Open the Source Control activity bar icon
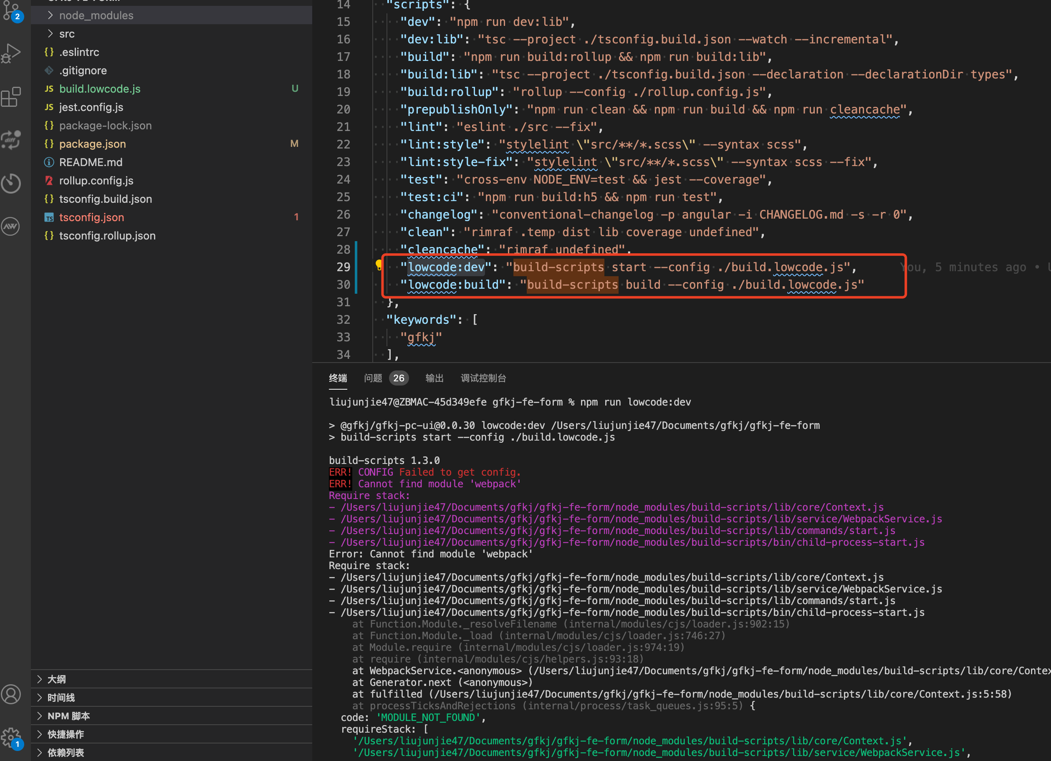 click(12, 12)
